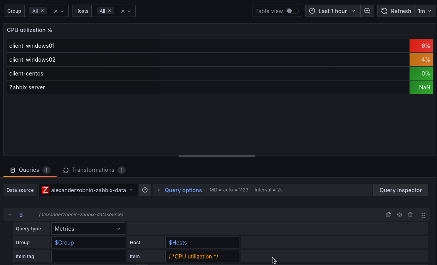Image resolution: width=437 pixels, height=265 pixels.
Task: Clear all Hosts variable selections
Action: (x=123, y=11)
